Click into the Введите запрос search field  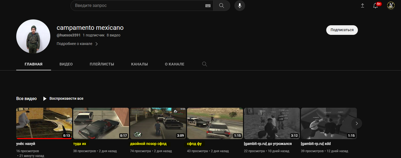[x=138, y=6]
